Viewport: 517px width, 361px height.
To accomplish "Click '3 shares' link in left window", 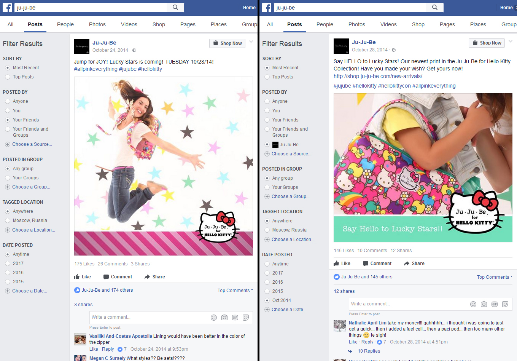I will tap(83, 305).
